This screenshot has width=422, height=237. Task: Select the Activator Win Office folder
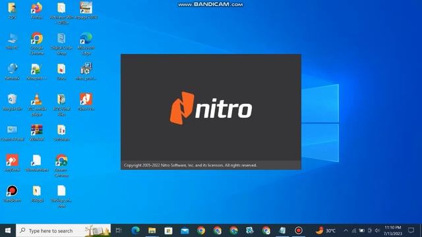61,13
